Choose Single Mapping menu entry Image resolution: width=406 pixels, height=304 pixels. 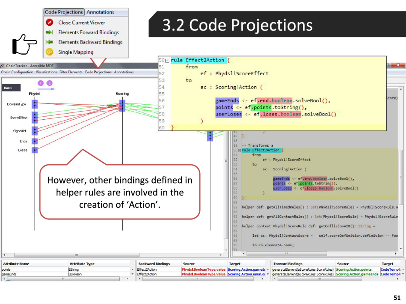76,52
